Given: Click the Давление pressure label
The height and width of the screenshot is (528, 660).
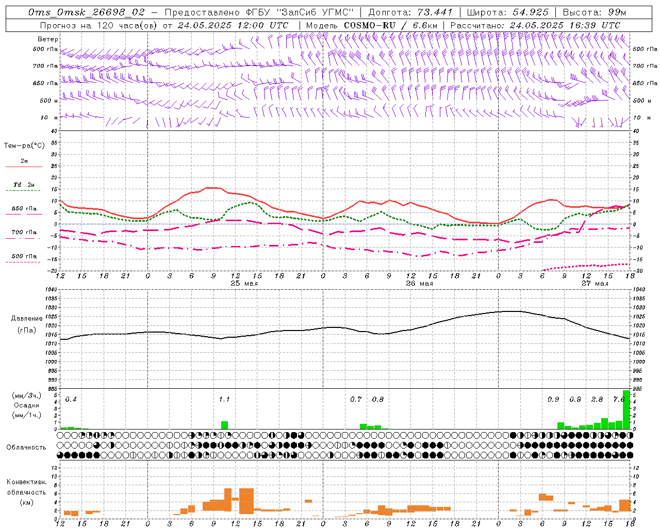Looking at the screenshot, I should [x=26, y=319].
